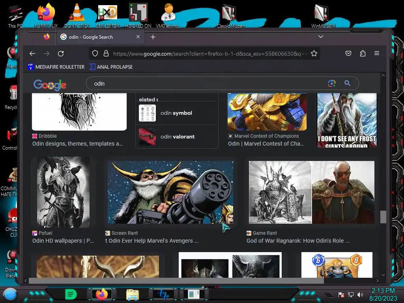Open Screen Rant Marvel's Avengers result title
404x303 pixels.
tap(152, 241)
